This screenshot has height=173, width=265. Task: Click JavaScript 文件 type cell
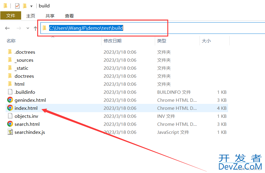(173, 132)
